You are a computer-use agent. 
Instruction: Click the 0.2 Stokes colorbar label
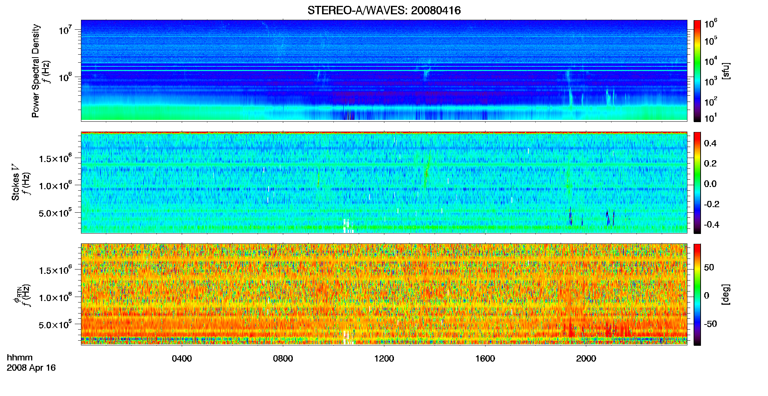[710, 164]
